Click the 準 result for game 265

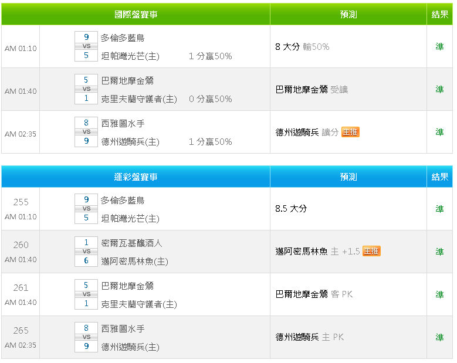(439, 337)
